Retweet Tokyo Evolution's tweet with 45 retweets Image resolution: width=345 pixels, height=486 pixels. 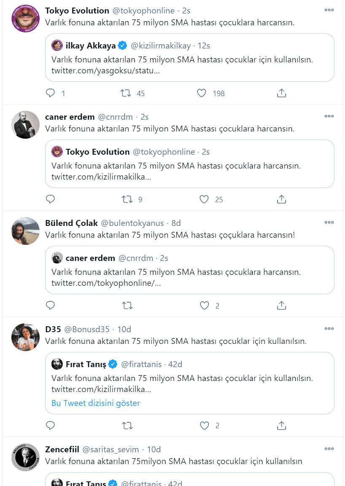[126, 93]
